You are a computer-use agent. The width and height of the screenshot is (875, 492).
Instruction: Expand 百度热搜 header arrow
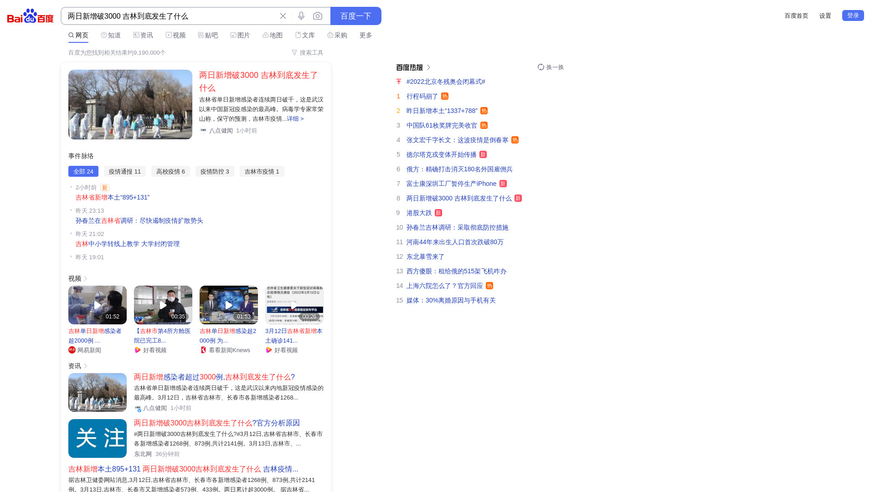tap(428, 67)
